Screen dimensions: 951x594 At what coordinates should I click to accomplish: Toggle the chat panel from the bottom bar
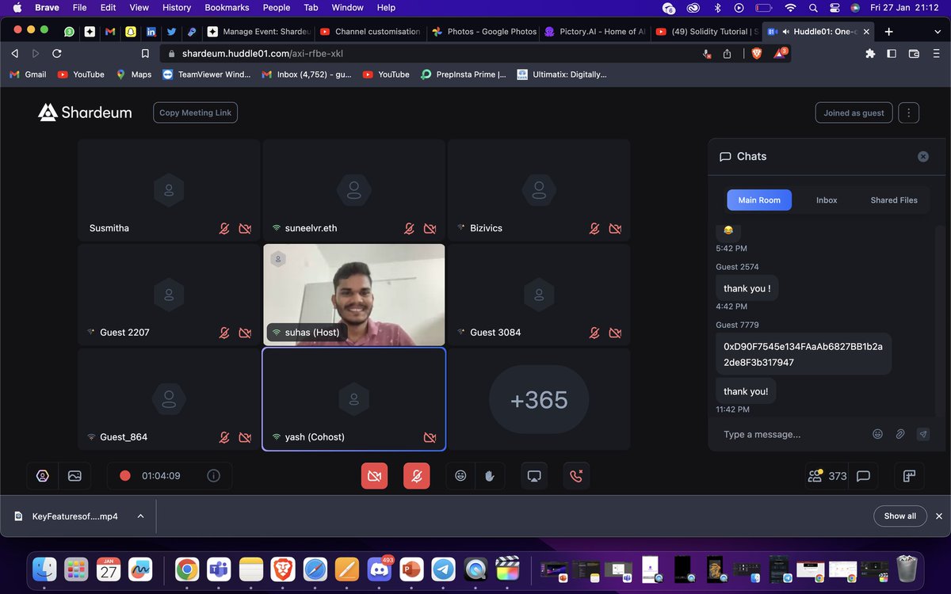click(863, 475)
